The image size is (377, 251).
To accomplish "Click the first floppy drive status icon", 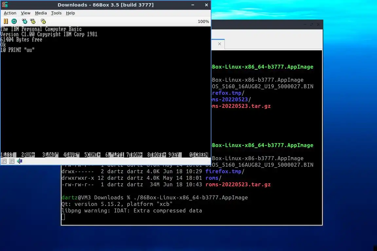I will (x=4, y=161).
